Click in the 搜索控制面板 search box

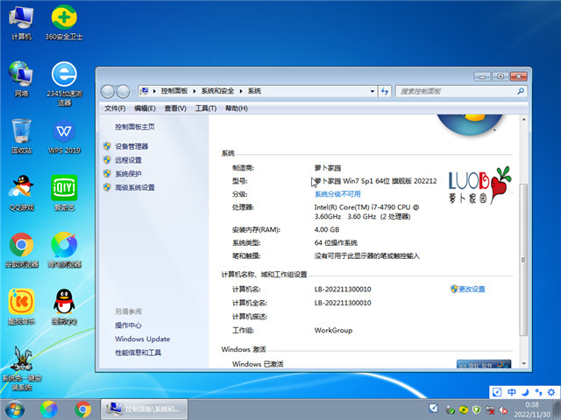coord(450,91)
